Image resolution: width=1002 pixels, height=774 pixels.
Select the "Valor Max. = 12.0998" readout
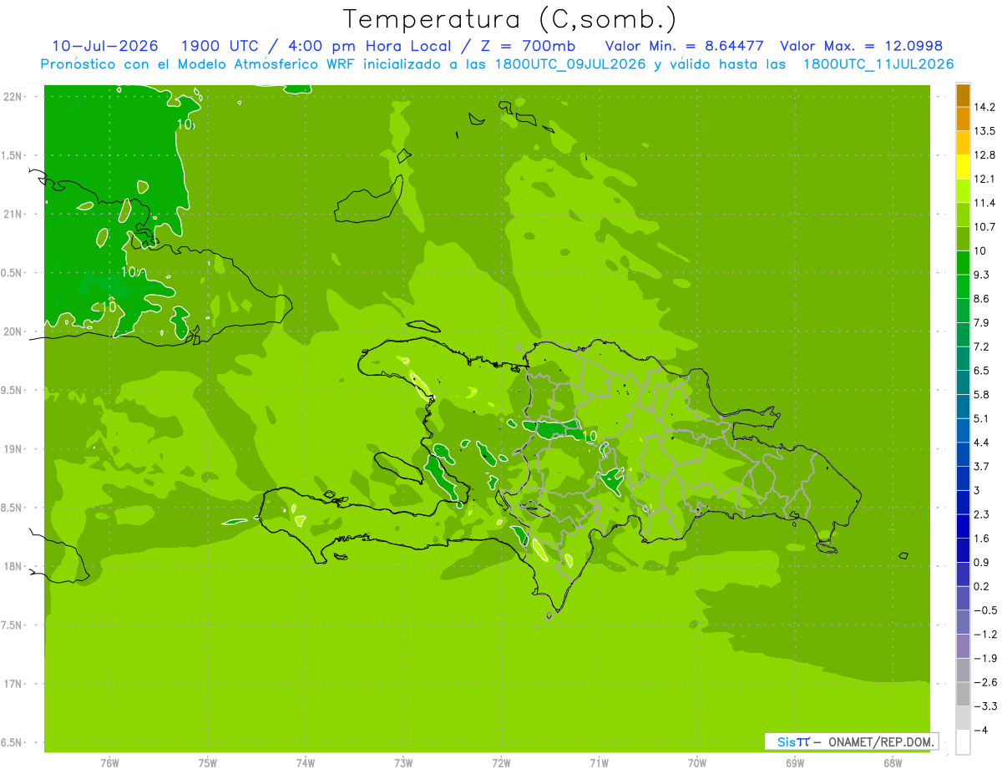click(861, 46)
